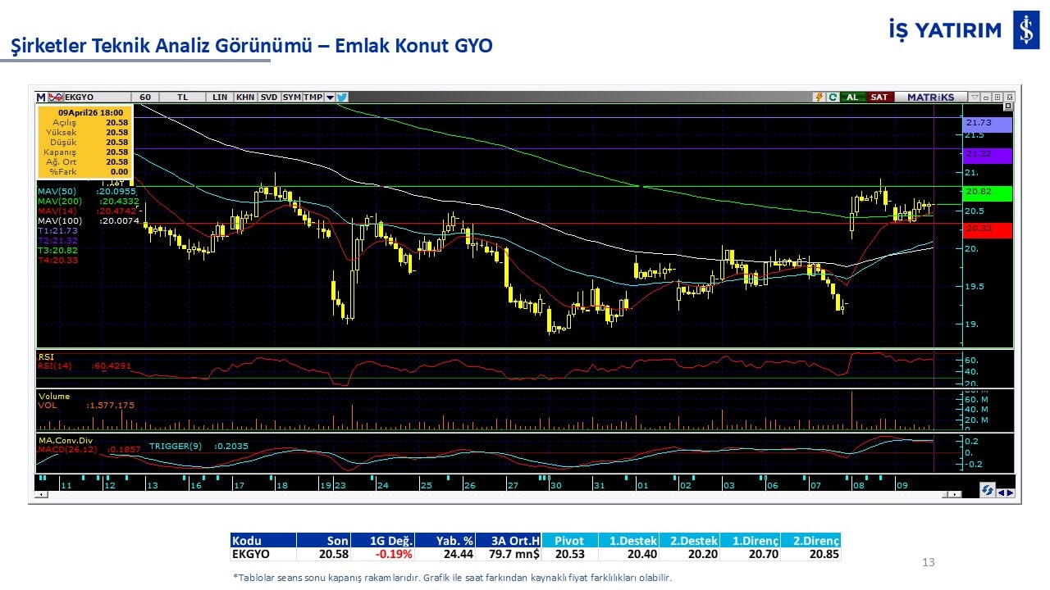
Task: Open the SYM symbol menu
Action: pyautogui.click(x=291, y=97)
